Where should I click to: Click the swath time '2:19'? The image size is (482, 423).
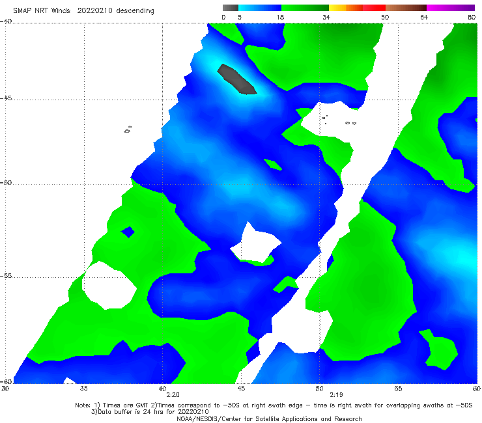336,395
